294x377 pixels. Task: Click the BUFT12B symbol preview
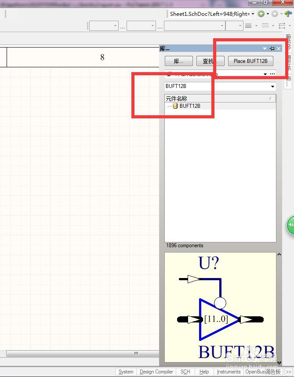[x=220, y=307]
